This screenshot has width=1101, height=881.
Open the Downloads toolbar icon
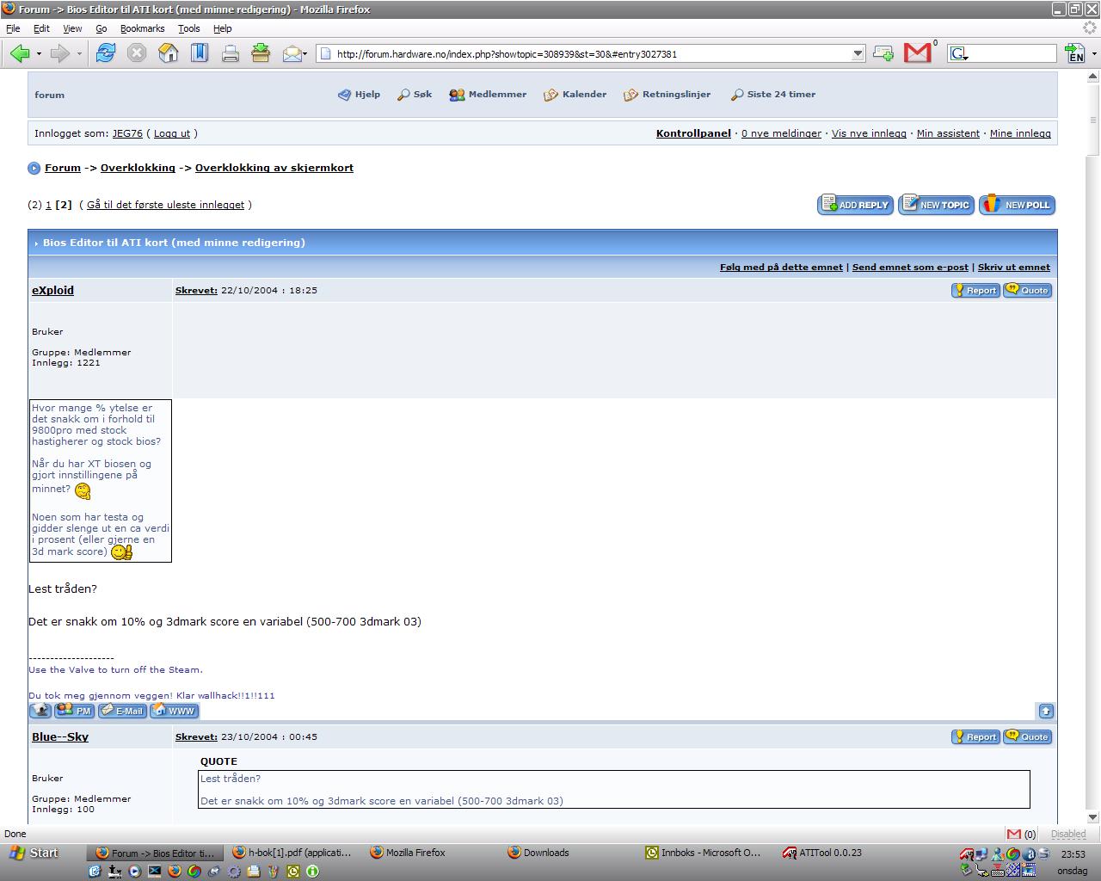point(261,53)
